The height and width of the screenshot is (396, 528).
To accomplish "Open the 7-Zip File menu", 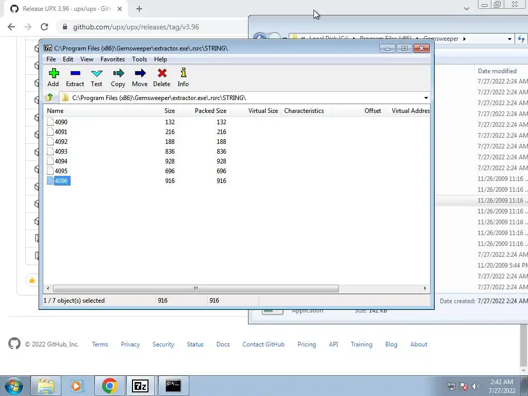I will tap(51, 59).
